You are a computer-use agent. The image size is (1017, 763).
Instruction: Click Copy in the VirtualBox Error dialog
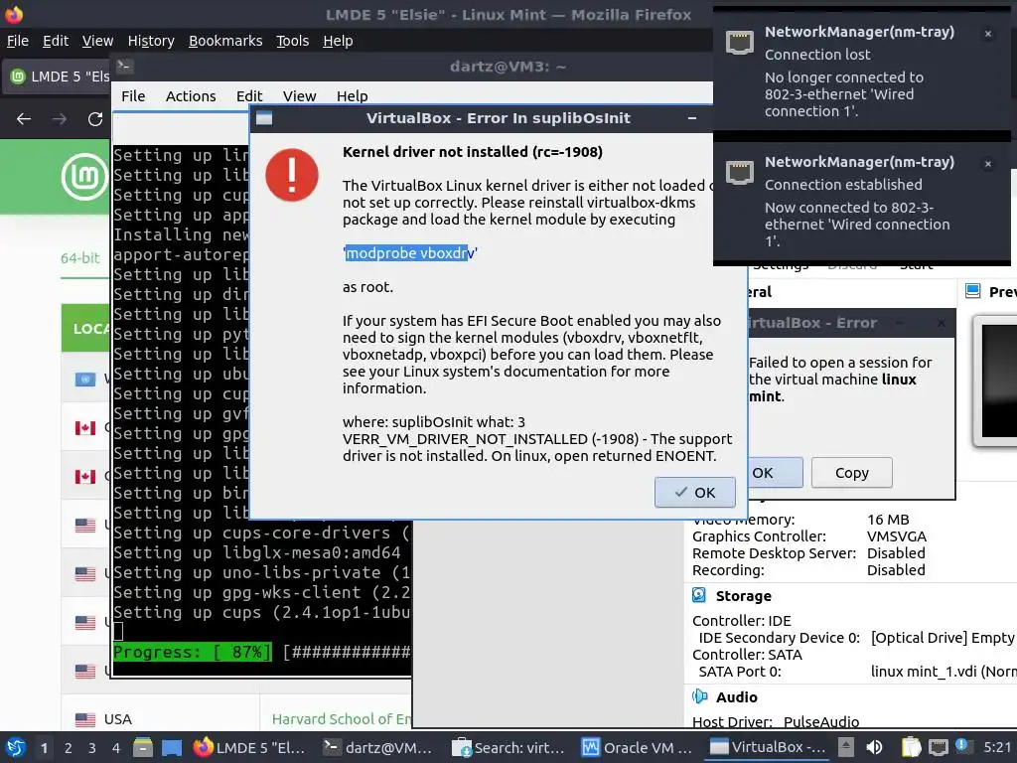851,473
